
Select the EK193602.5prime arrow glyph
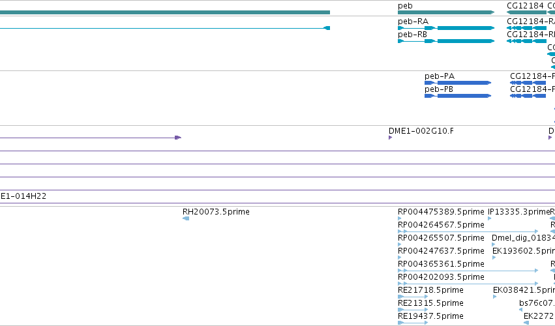tap(494, 258)
